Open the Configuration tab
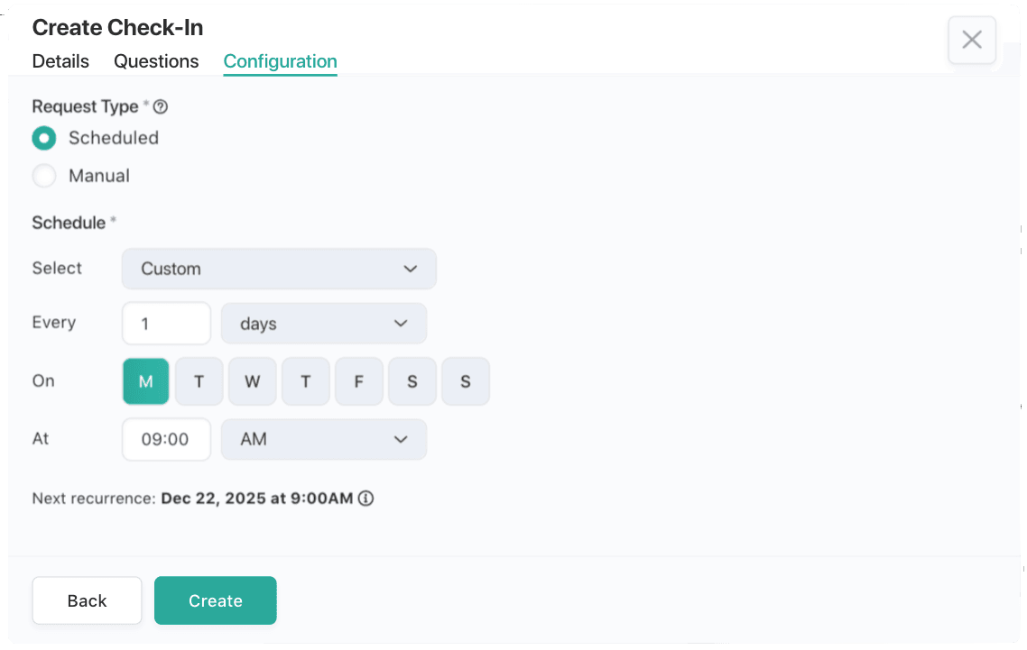Screen dimensions: 1027x650 click(x=280, y=61)
